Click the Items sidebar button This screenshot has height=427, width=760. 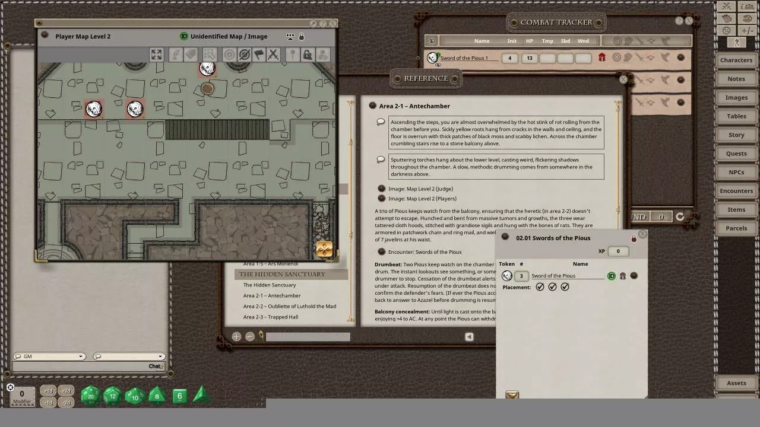click(x=736, y=209)
